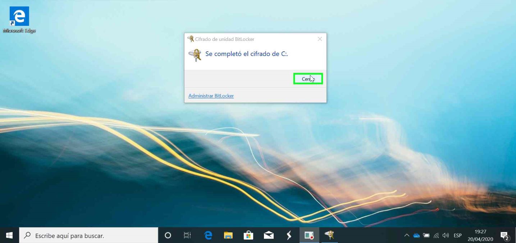Viewport: 516px width, 243px height.
Task: Open Wi-Fi network settings in the tray
Action: coord(436,235)
